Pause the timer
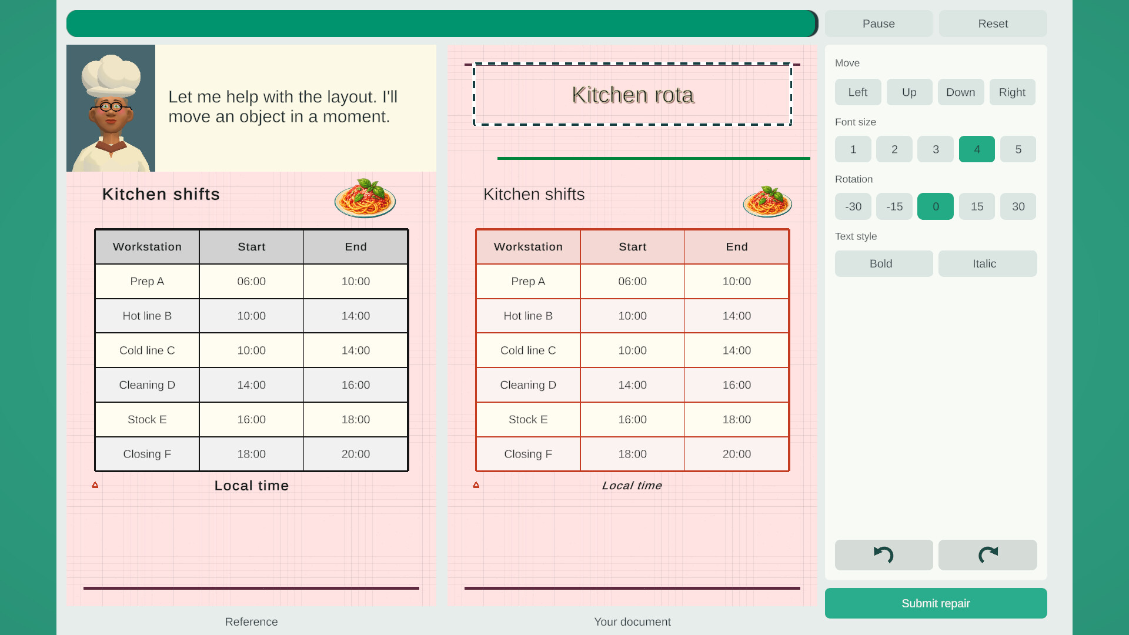 click(879, 24)
